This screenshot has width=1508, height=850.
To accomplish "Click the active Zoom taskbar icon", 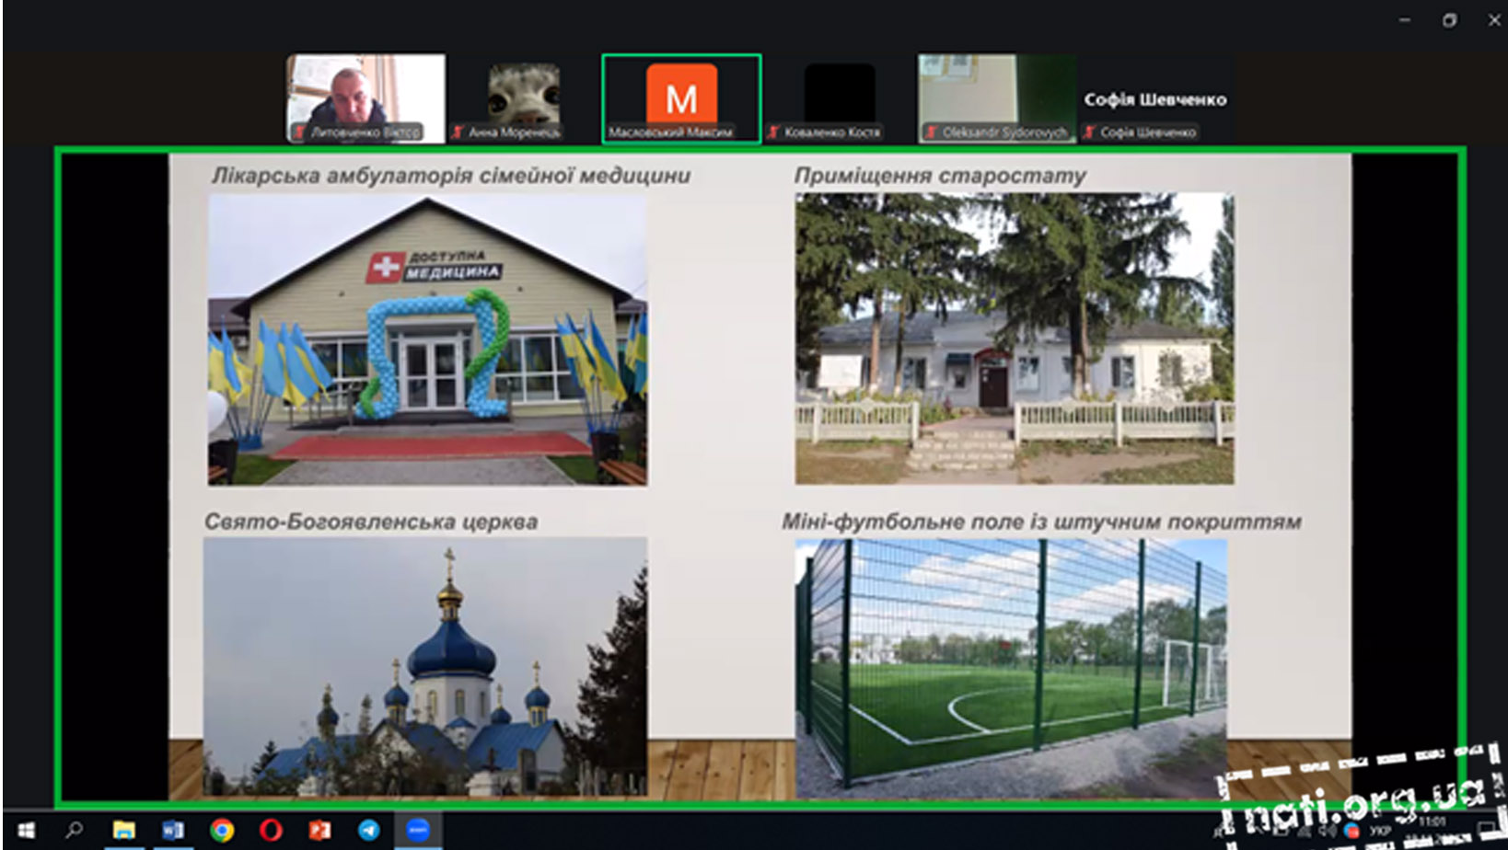I will (x=418, y=831).
